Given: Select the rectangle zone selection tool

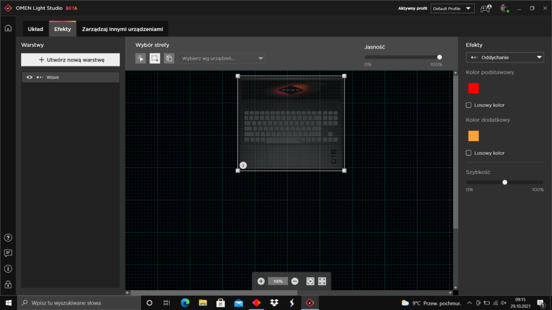Looking at the screenshot, I should coord(155,58).
